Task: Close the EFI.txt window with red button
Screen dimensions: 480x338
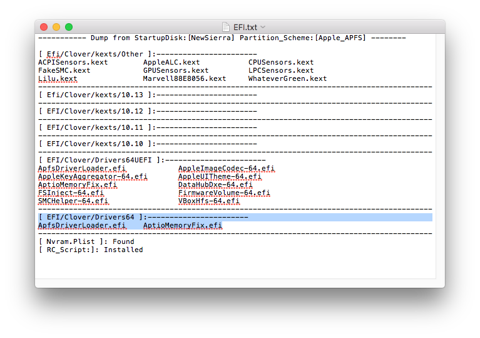Action: [x=44, y=27]
